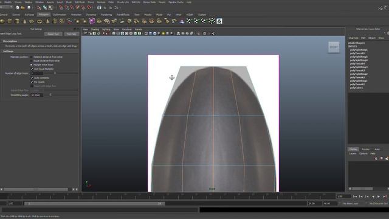Click the wireframe display icon in viewport toolbar
This screenshot has width=389, height=219.
[x=146, y=33]
